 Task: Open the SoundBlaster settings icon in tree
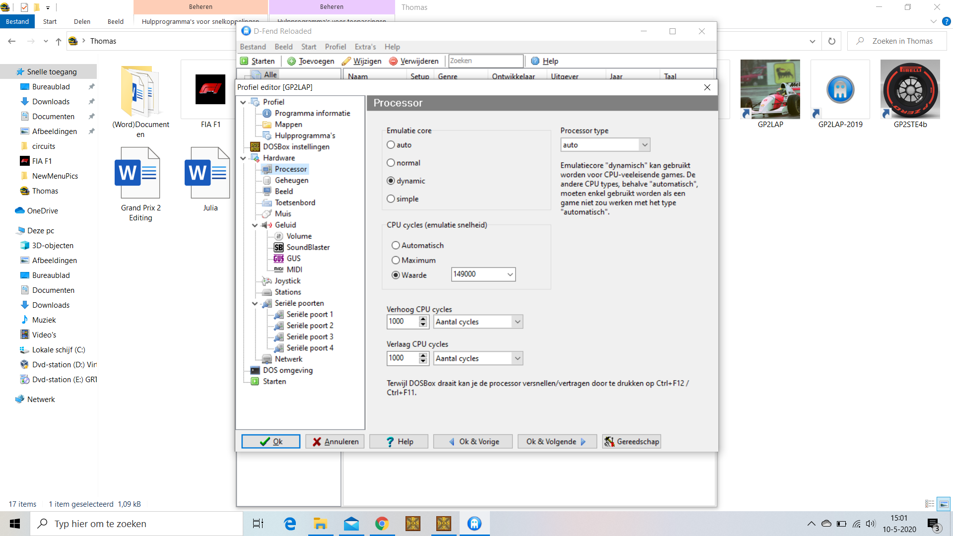tap(278, 247)
